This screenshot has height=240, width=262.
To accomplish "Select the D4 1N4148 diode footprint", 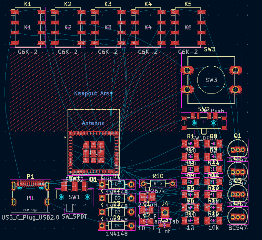I will tap(117, 225).
